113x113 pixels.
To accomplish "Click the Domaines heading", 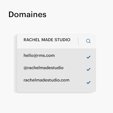I will [x=27, y=15].
